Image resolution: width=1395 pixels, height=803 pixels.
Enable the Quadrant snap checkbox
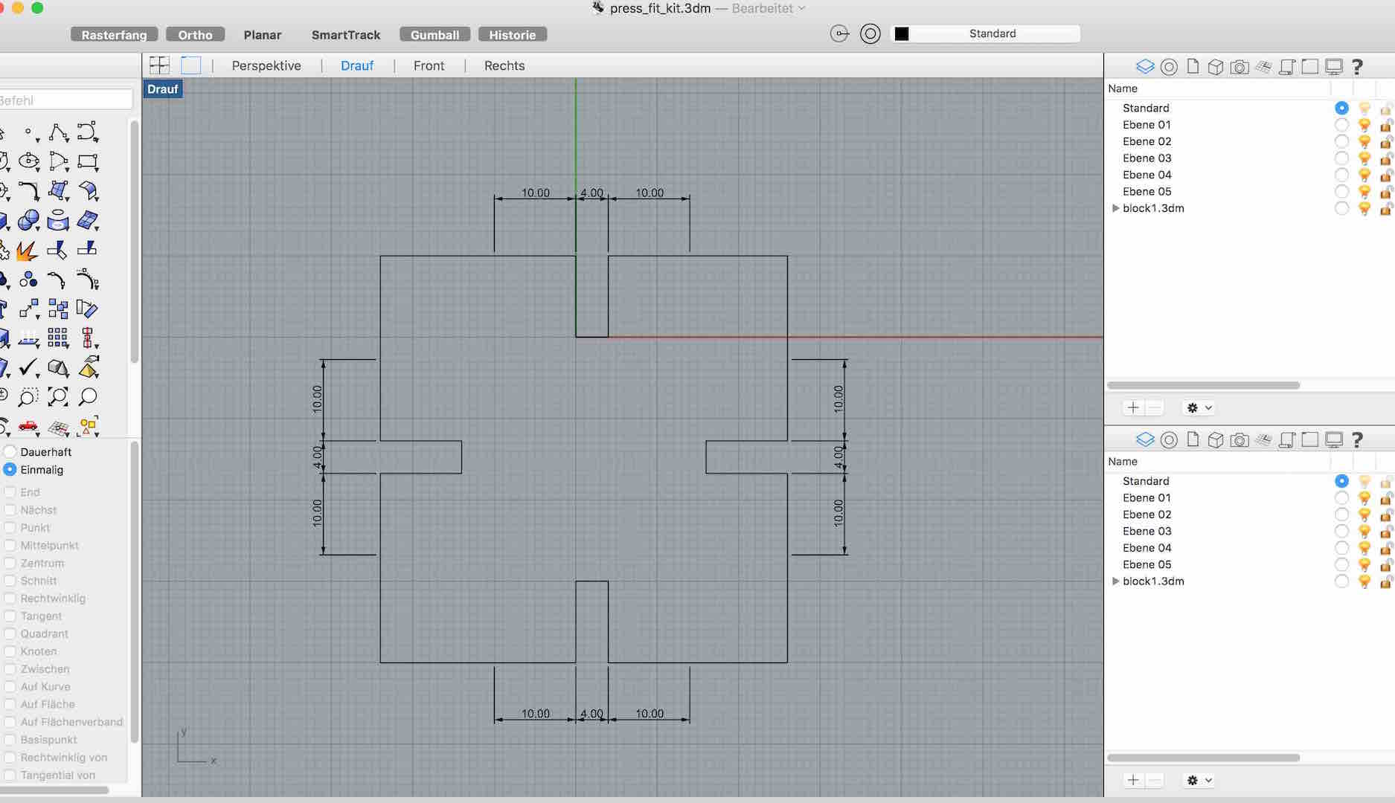pos(10,634)
